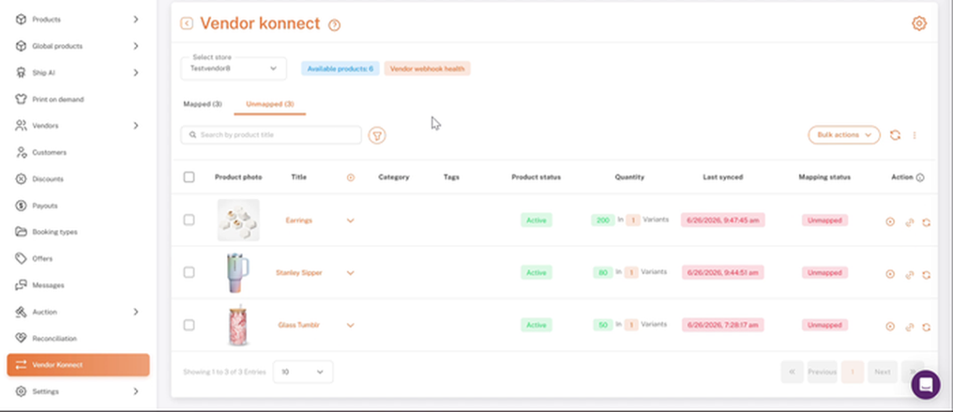The height and width of the screenshot is (412, 953).
Task: Check the Earrings row checkbox
Action: (x=189, y=220)
